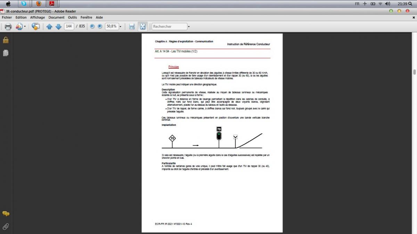Click the Rechercher search field
This screenshot has width=417, height=234.
tap(169, 26)
